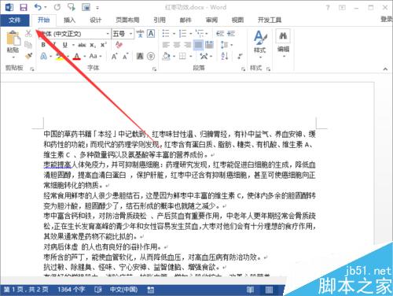Expand the numbering list dropdown arrow
Screen dimensions: 393x296
(190, 34)
